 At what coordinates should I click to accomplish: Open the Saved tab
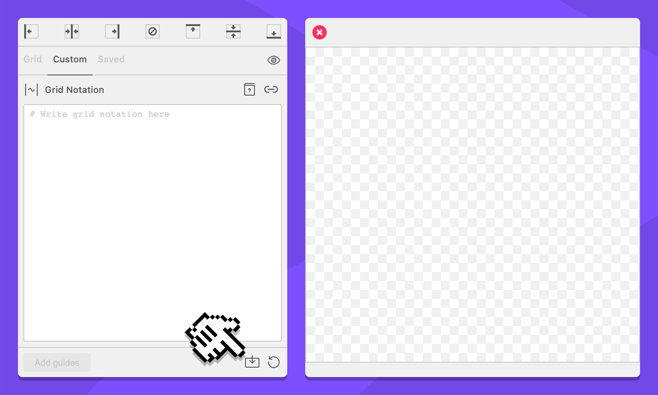(111, 59)
